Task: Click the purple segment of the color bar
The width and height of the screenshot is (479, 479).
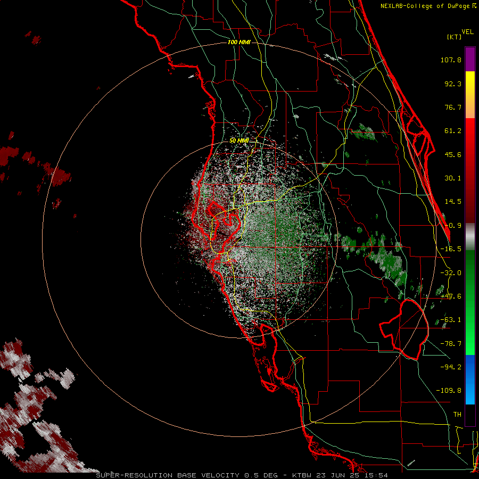Action: 470,59
